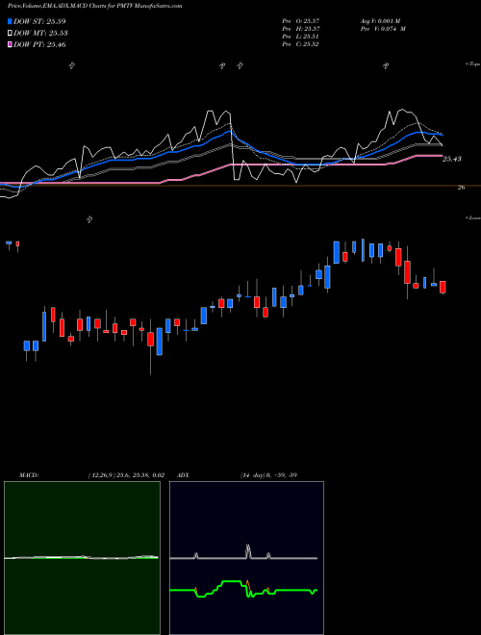
Task: Open the dark blue ADX chart panel
Action: [246, 558]
